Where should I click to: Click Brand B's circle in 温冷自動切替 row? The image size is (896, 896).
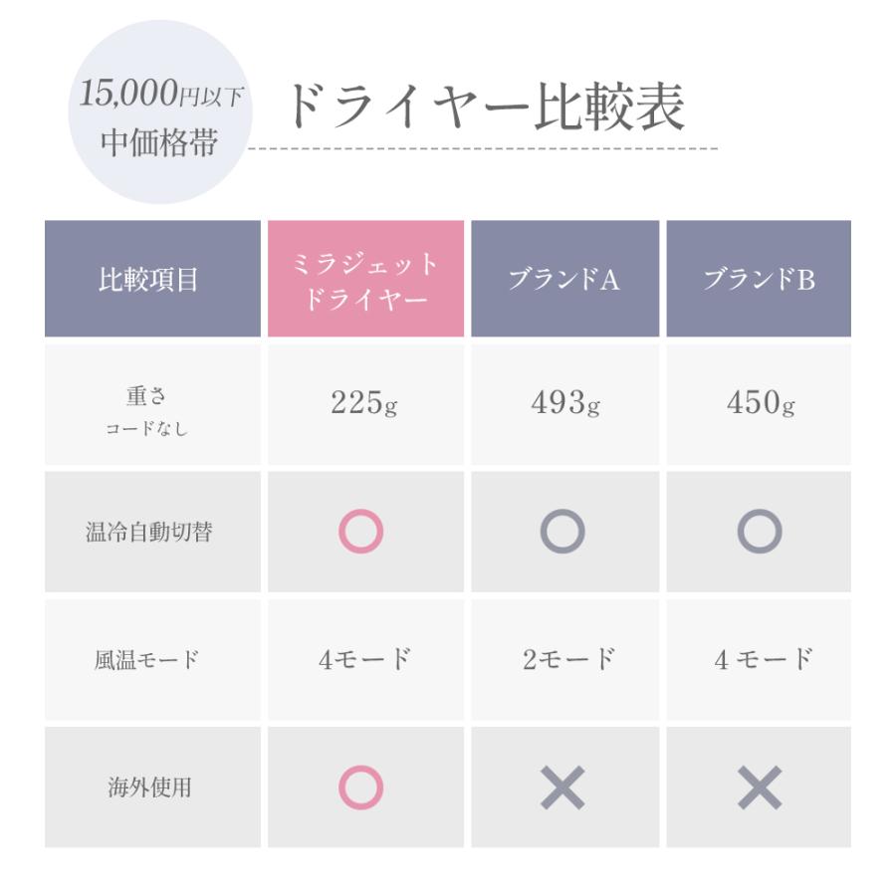pos(759,532)
